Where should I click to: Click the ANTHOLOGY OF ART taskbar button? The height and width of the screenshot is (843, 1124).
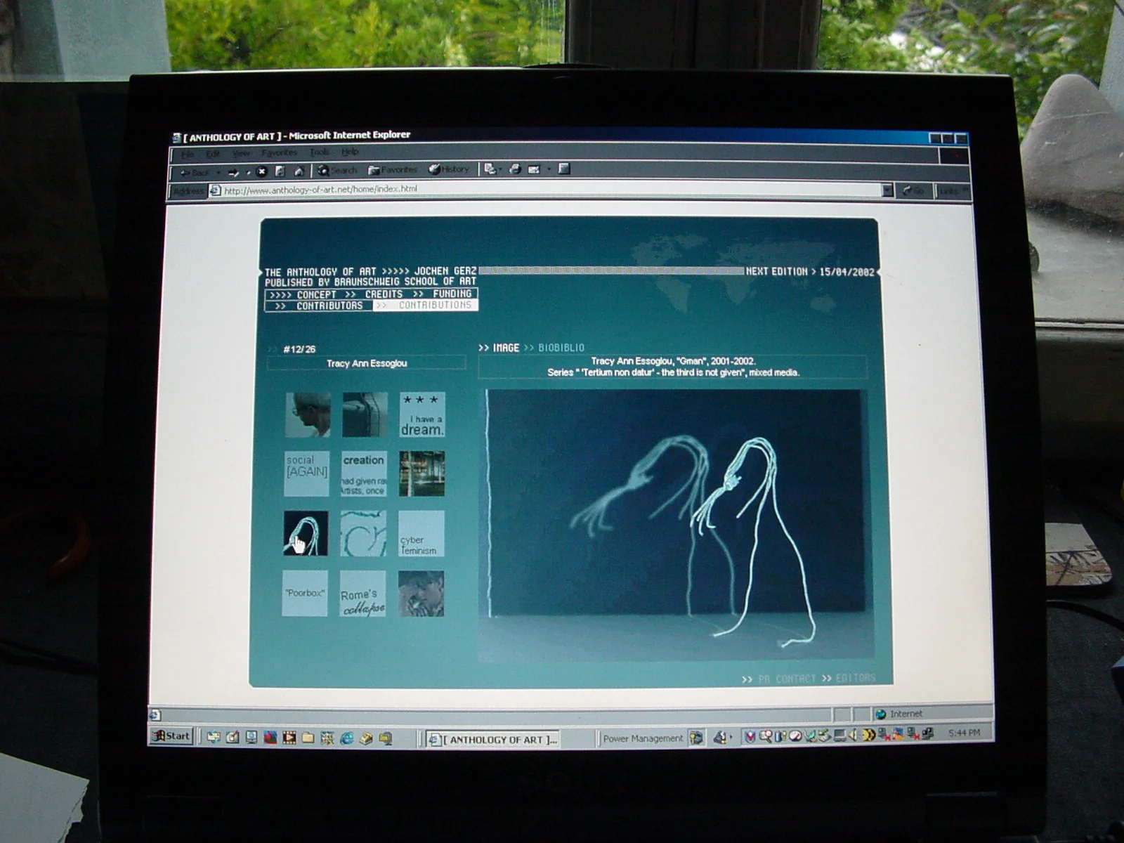coord(492,739)
